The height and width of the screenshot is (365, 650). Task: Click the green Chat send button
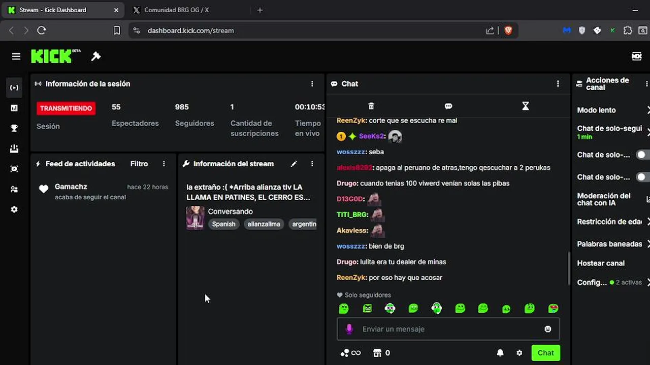(546, 353)
